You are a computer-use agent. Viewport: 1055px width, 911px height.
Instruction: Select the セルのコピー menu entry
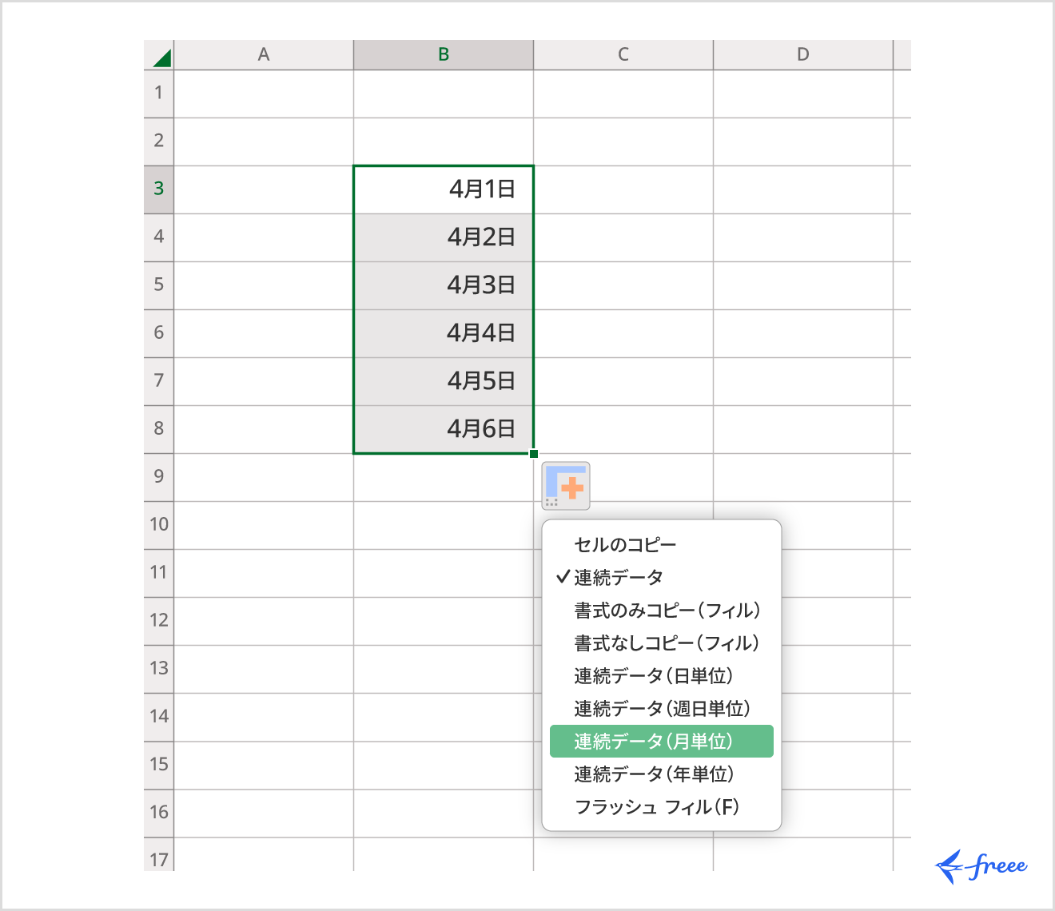625,544
